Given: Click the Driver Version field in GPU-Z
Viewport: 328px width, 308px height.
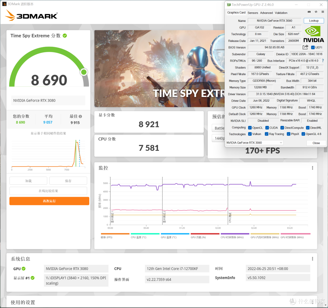Looking at the screenshot, I should [x=285, y=94].
